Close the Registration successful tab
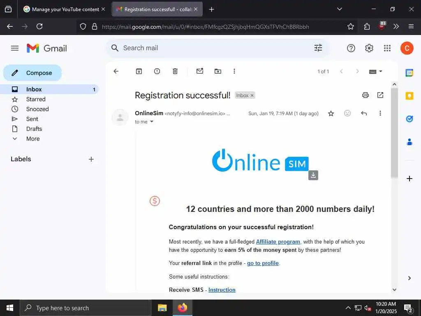The width and height of the screenshot is (421, 316). [x=196, y=9]
